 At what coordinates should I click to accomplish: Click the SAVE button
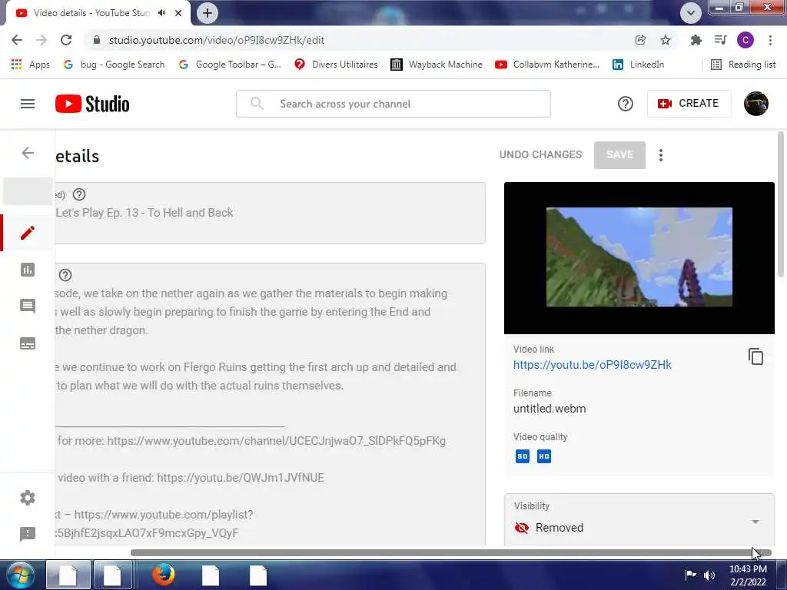click(x=619, y=155)
